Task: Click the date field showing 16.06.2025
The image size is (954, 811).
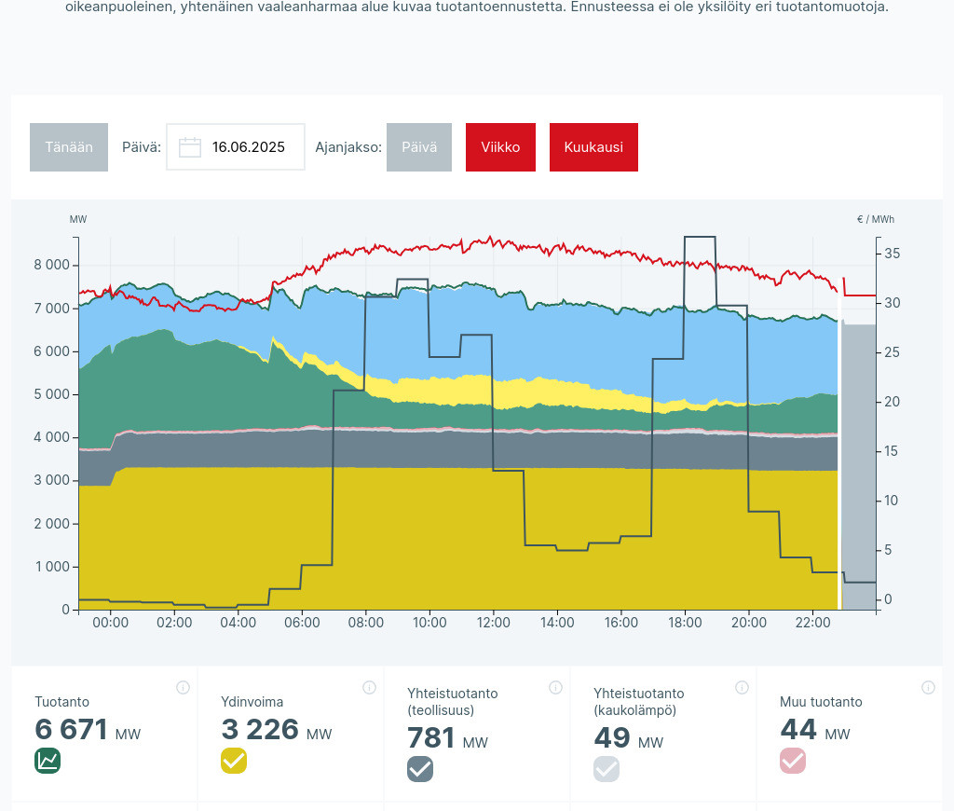Action: pos(248,147)
